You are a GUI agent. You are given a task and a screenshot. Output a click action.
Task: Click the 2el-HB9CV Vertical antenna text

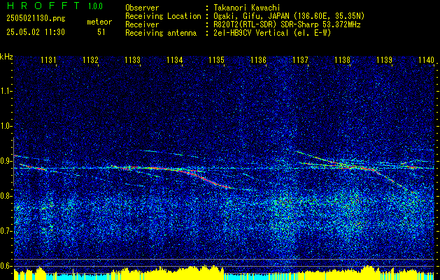273,33
